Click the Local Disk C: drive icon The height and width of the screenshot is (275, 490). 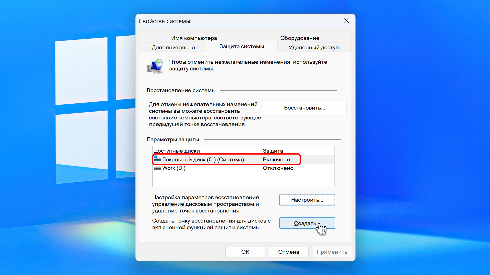point(157,159)
